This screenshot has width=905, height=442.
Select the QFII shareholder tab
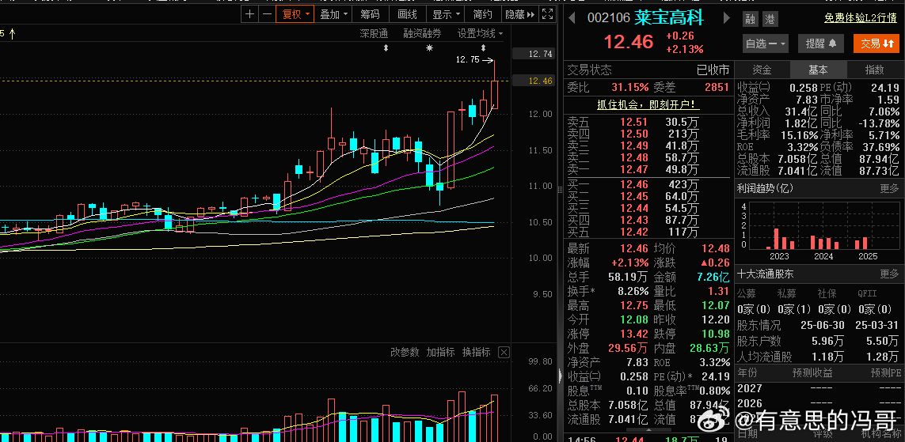coord(867,294)
